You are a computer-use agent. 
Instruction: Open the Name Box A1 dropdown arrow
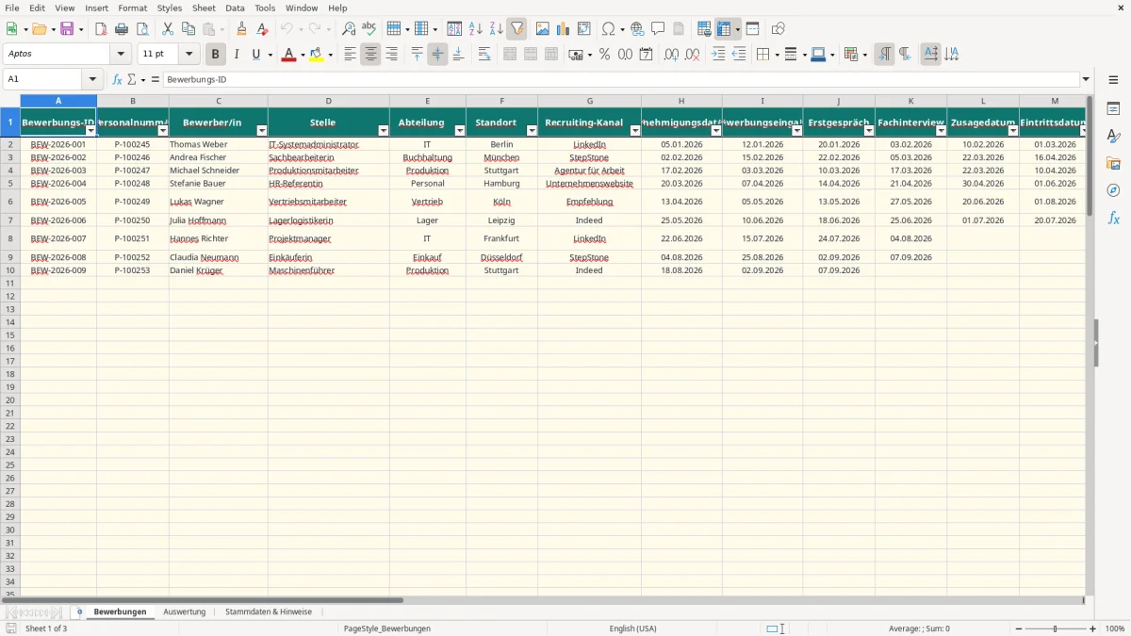tap(92, 79)
